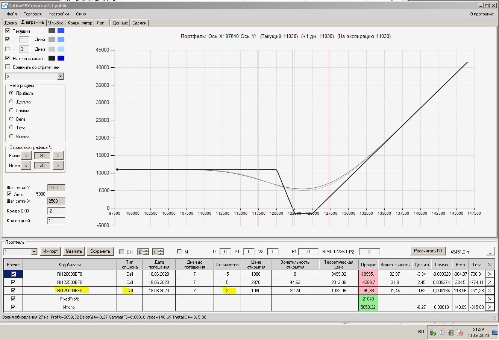Click the right arrow next to Ниже

tap(58, 165)
